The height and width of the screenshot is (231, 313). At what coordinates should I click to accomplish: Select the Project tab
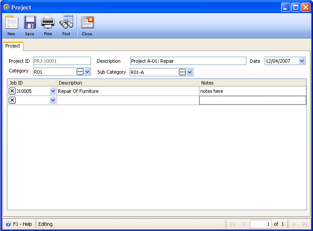coord(13,46)
